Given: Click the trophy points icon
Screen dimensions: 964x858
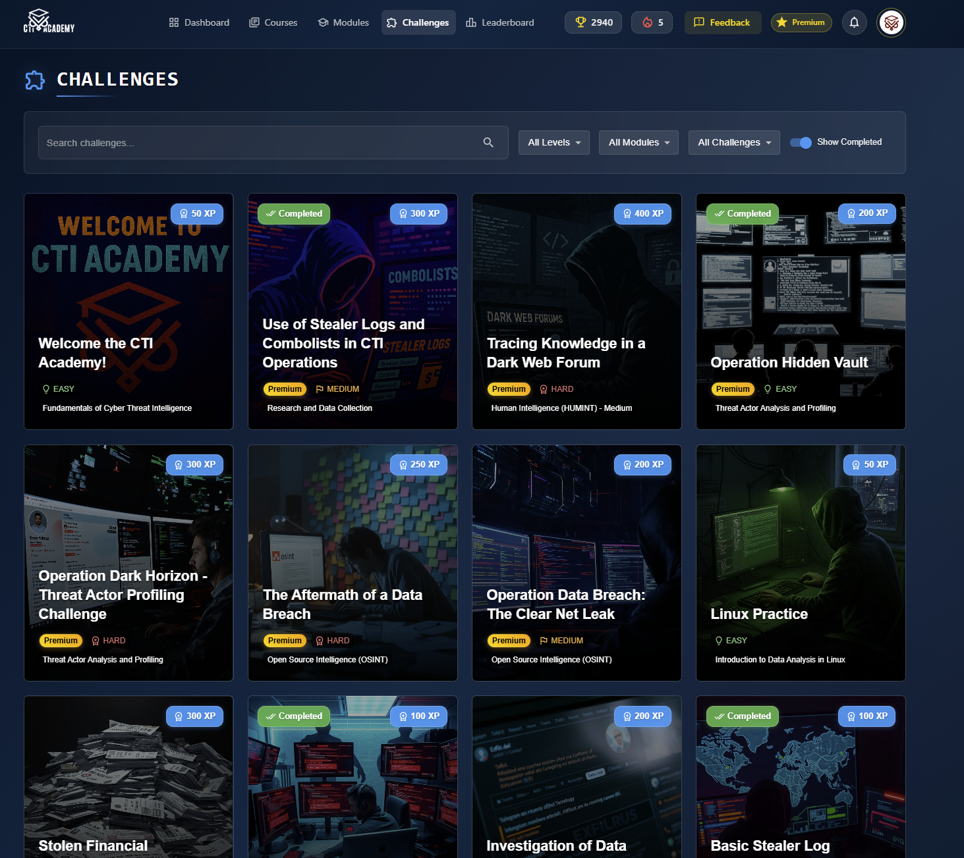Looking at the screenshot, I should [581, 22].
